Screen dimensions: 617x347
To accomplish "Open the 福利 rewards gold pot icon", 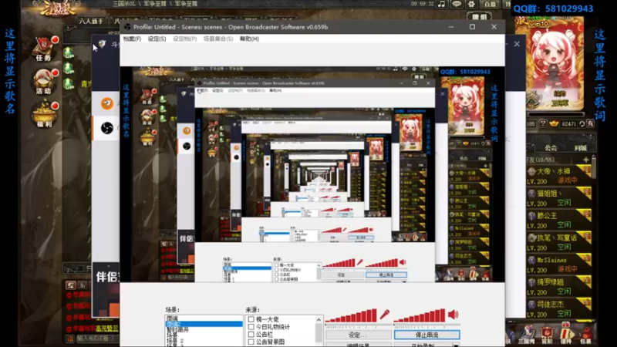I will (x=44, y=114).
